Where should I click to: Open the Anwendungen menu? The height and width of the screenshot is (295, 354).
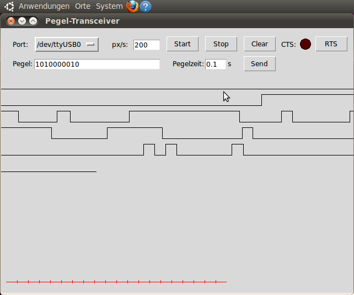pyautogui.click(x=44, y=7)
